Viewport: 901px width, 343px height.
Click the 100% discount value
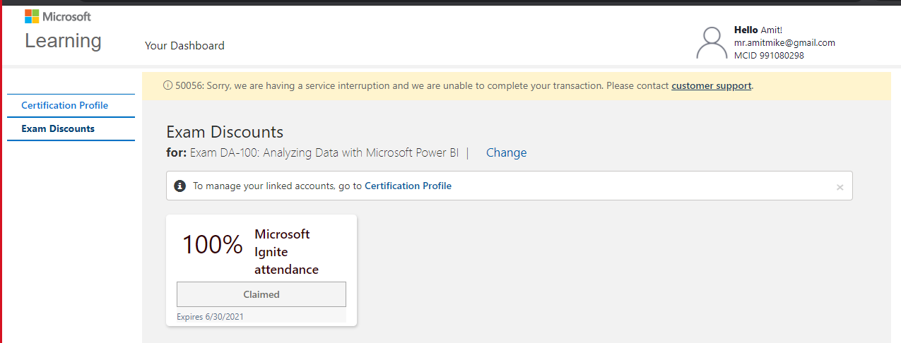point(213,244)
